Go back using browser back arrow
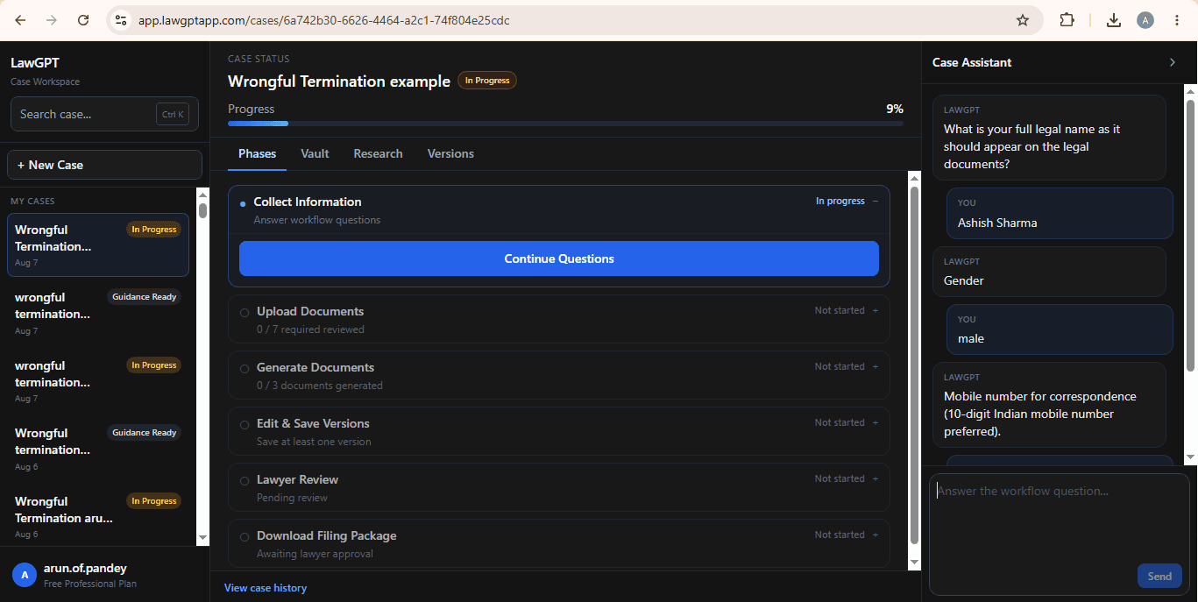 click(20, 20)
